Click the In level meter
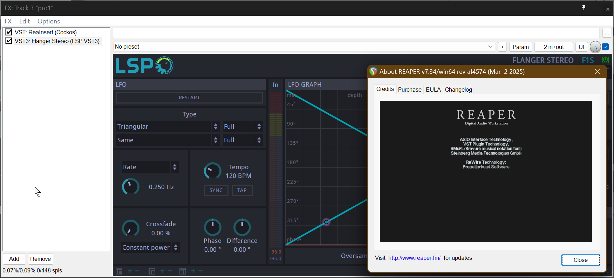 276,170
